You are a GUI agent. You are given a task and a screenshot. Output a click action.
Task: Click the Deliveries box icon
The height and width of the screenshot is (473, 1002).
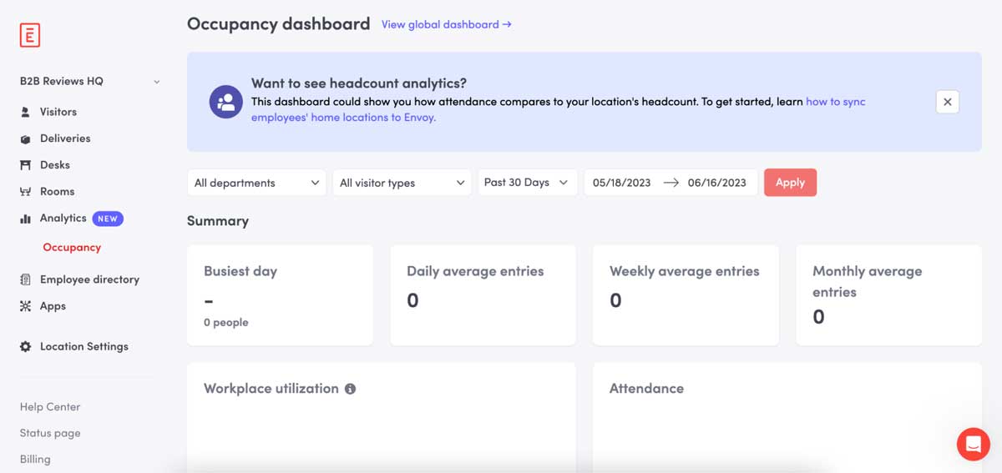pos(25,138)
